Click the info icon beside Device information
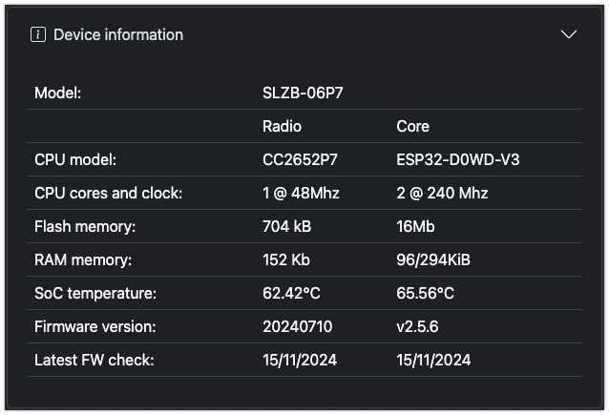Image resolution: width=609 pixels, height=415 pixels. pyautogui.click(x=38, y=34)
